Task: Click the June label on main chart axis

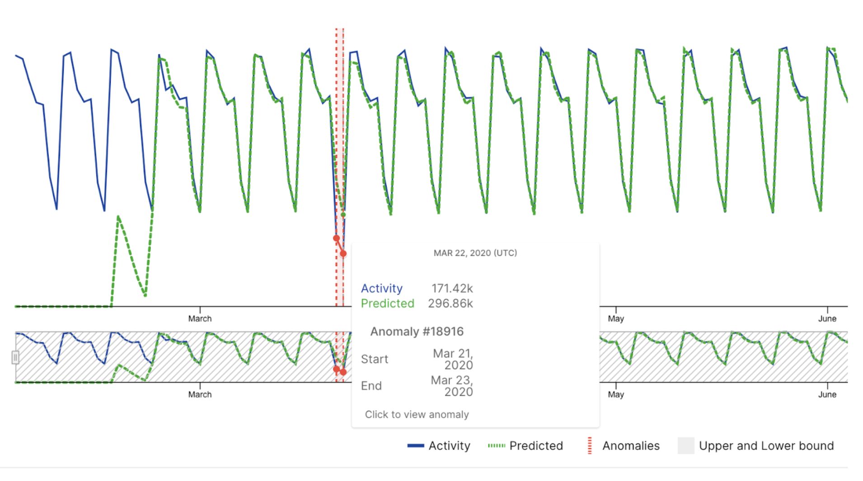Action: [827, 319]
